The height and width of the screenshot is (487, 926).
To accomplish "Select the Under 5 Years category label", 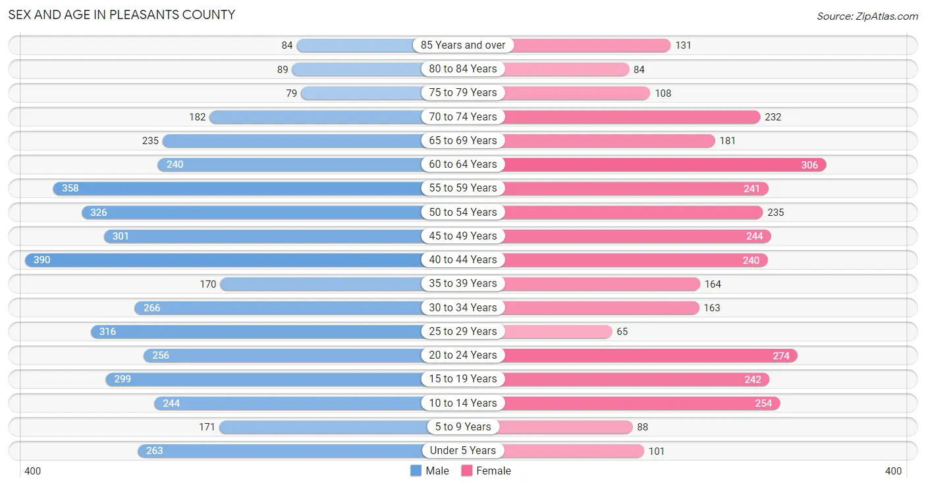I will (x=463, y=451).
